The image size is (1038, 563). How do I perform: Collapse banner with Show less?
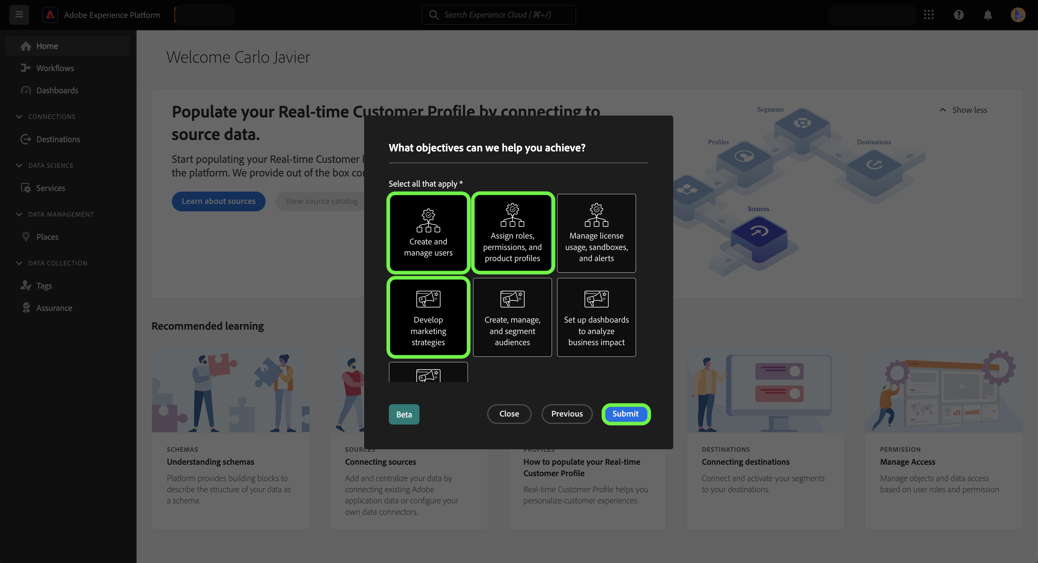964,110
